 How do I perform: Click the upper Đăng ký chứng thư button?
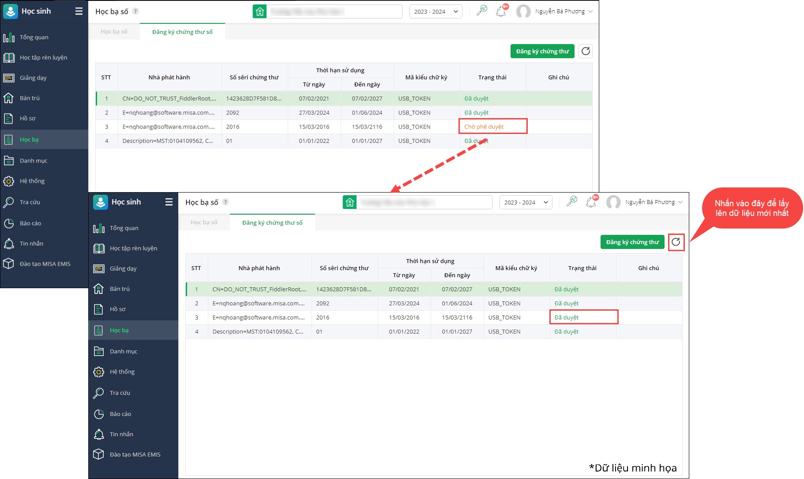[542, 51]
